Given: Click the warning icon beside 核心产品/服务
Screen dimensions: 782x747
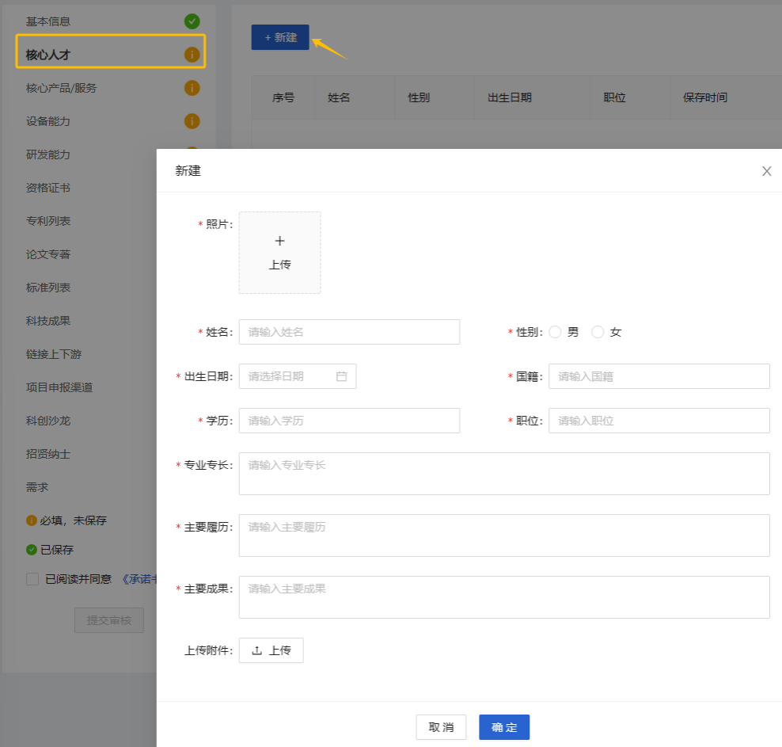Looking at the screenshot, I should pyautogui.click(x=192, y=88).
